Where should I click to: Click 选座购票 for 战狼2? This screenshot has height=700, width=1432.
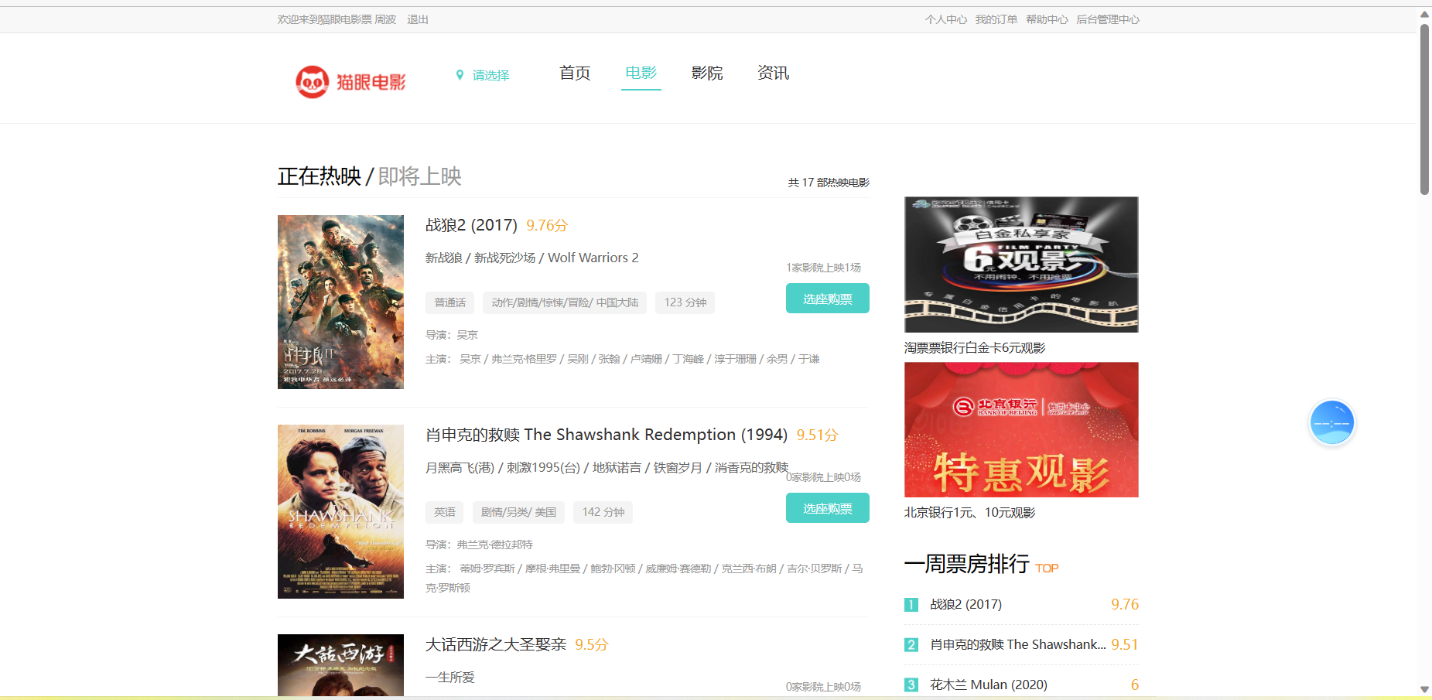[827, 299]
